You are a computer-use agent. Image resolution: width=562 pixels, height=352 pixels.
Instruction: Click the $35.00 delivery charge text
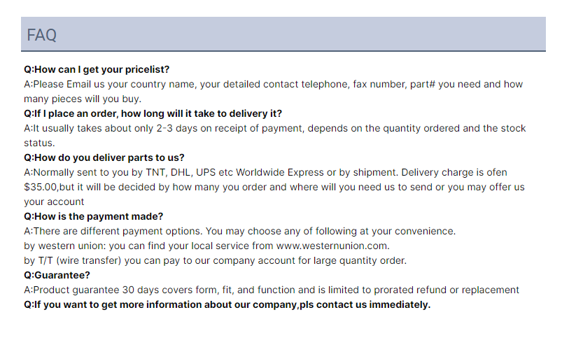point(40,187)
